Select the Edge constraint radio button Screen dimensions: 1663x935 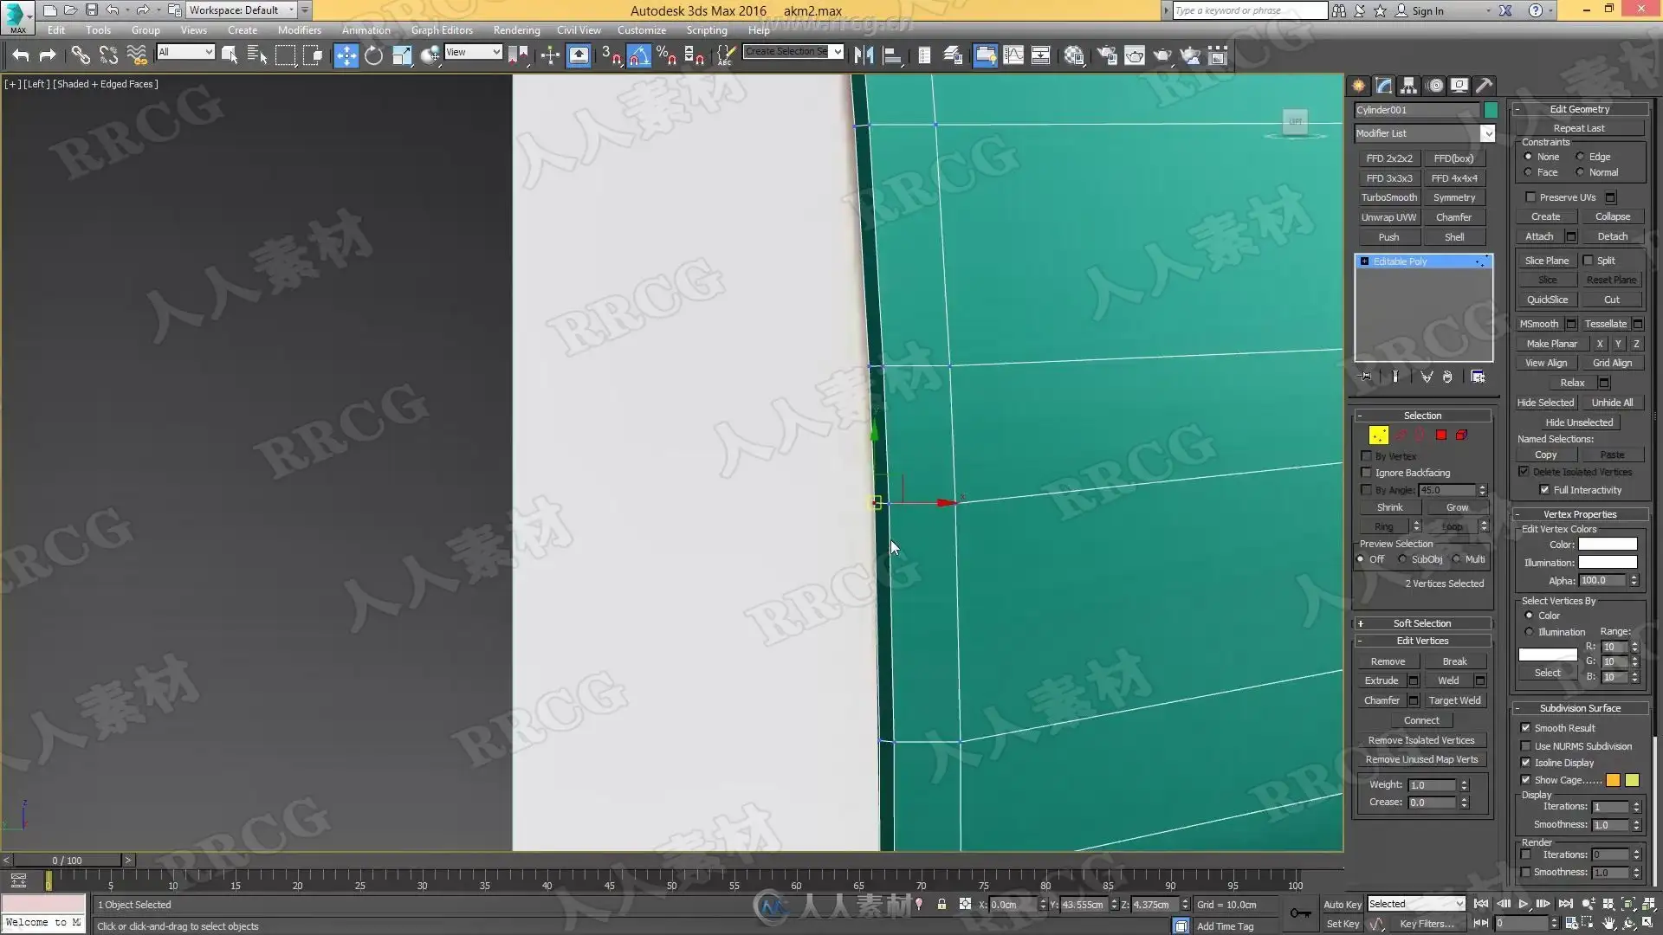point(1581,157)
